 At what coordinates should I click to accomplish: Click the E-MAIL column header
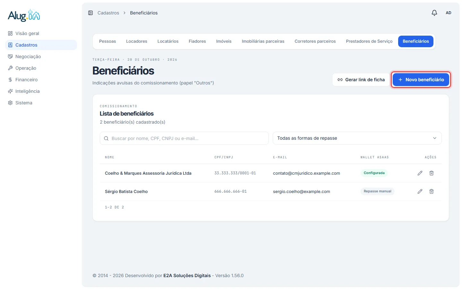[280, 157]
